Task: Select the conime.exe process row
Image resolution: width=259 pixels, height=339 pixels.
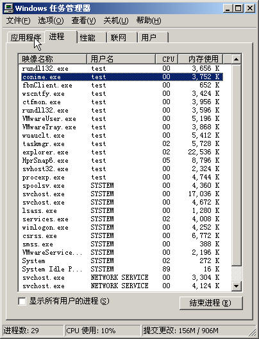Action: (122, 77)
